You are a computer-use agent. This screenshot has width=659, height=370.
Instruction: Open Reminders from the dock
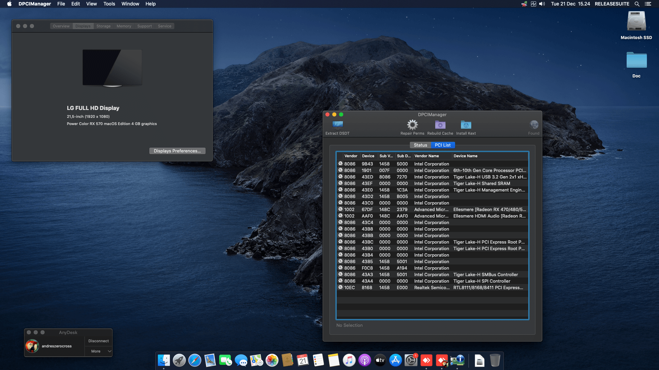click(318, 360)
